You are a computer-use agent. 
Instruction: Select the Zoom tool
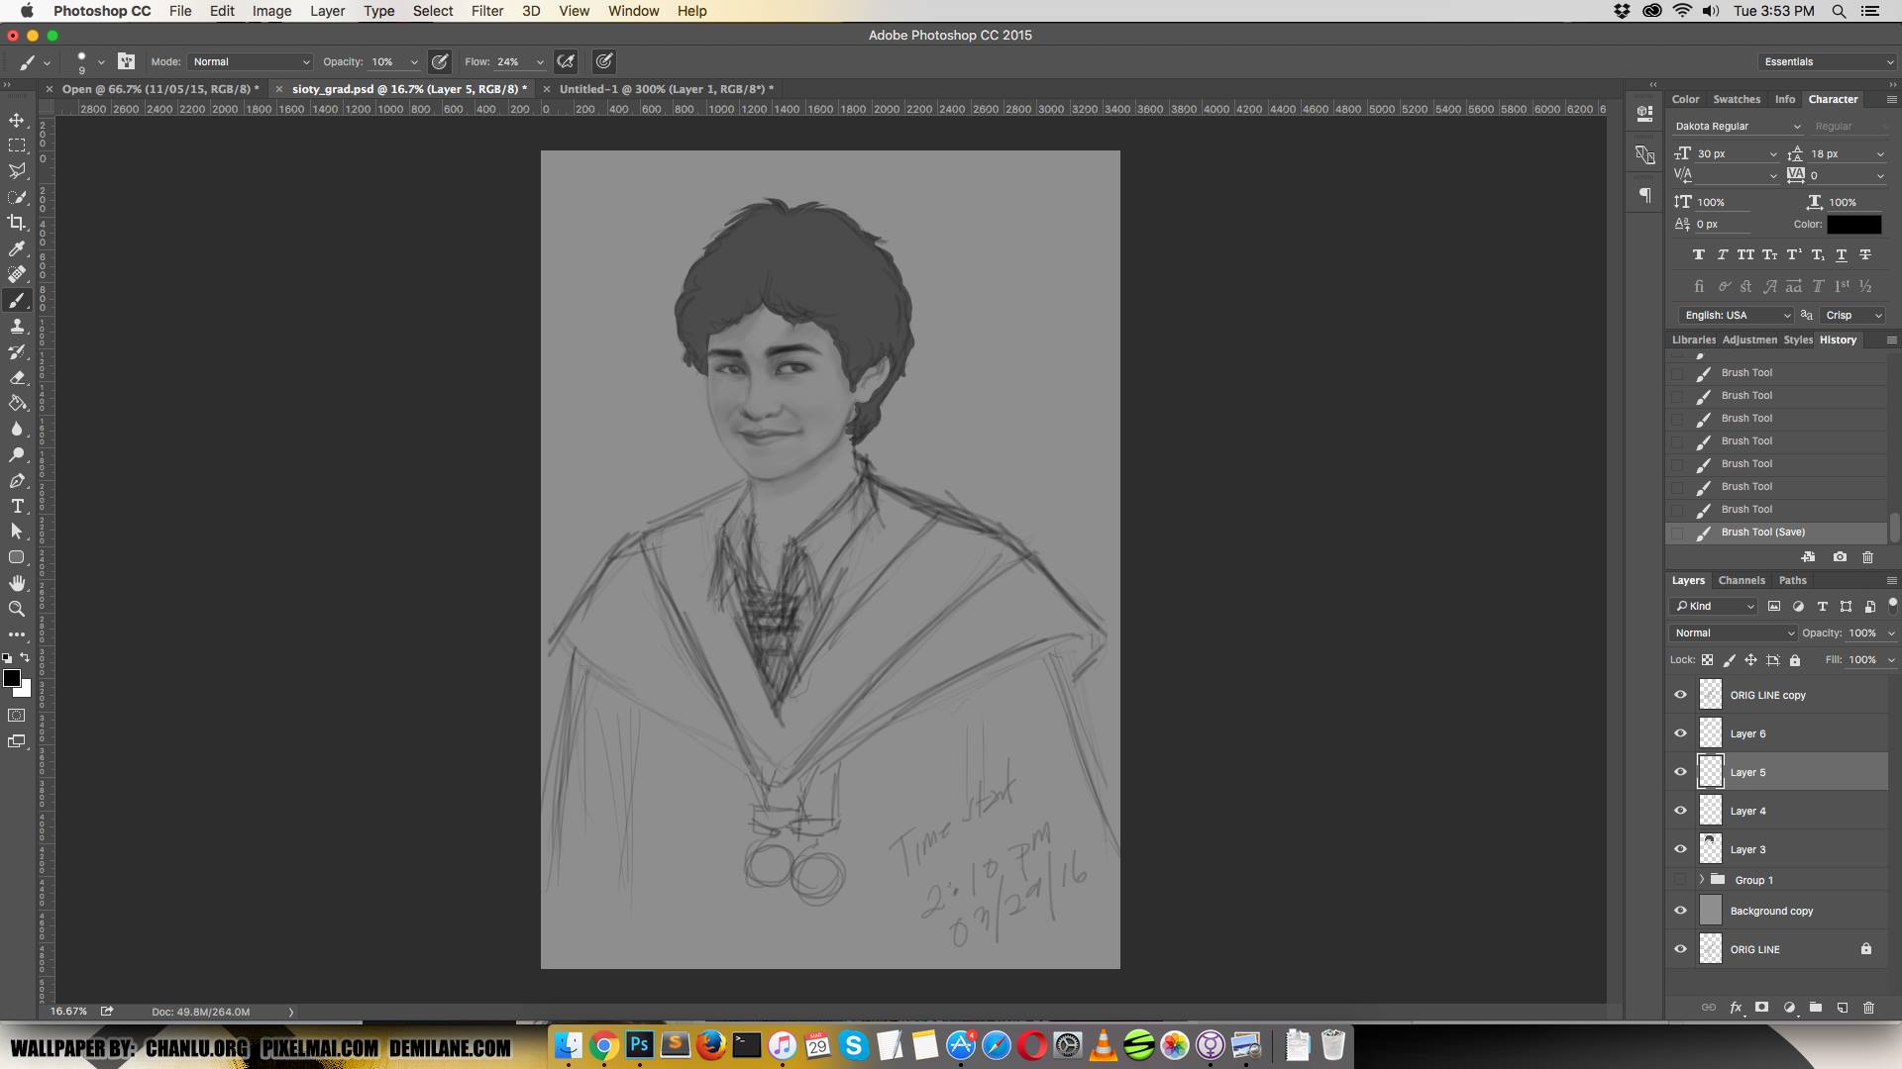pyautogui.click(x=17, y=609)
